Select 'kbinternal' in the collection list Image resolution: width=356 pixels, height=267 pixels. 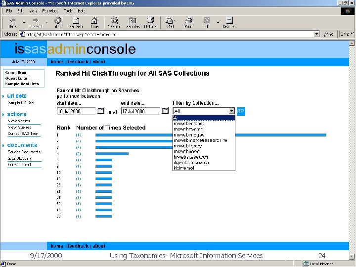(x=204, y=168)
